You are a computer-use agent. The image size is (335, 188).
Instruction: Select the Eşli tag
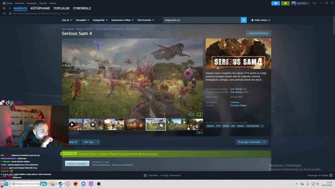tap(233, 126)
